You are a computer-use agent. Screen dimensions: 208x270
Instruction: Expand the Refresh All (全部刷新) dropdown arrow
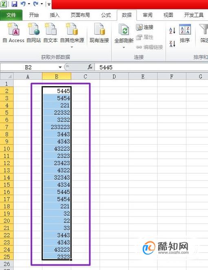124,47
